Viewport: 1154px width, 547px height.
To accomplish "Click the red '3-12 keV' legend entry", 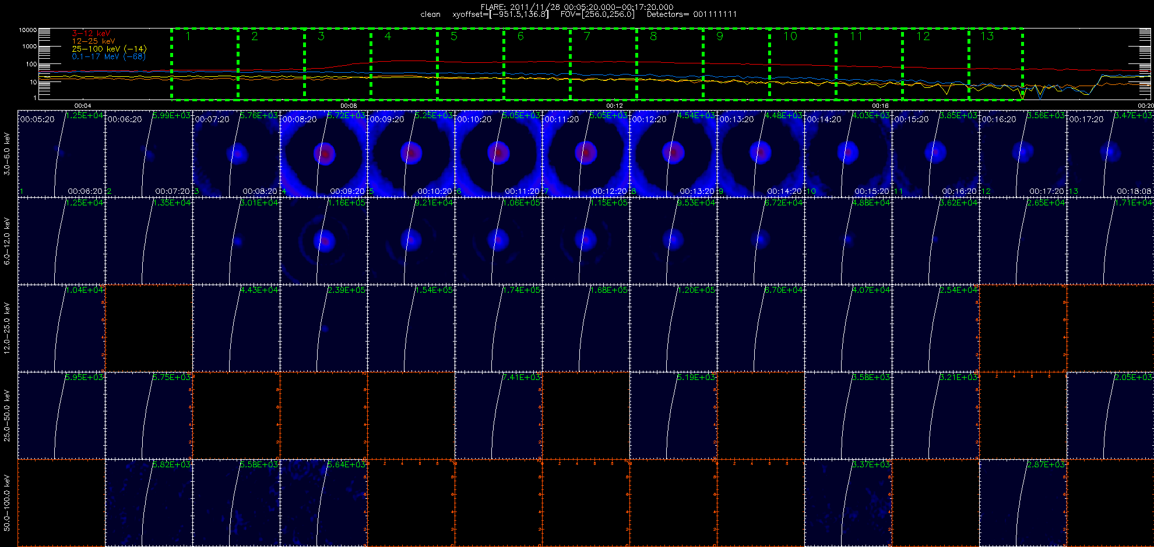I will (91, 34).
